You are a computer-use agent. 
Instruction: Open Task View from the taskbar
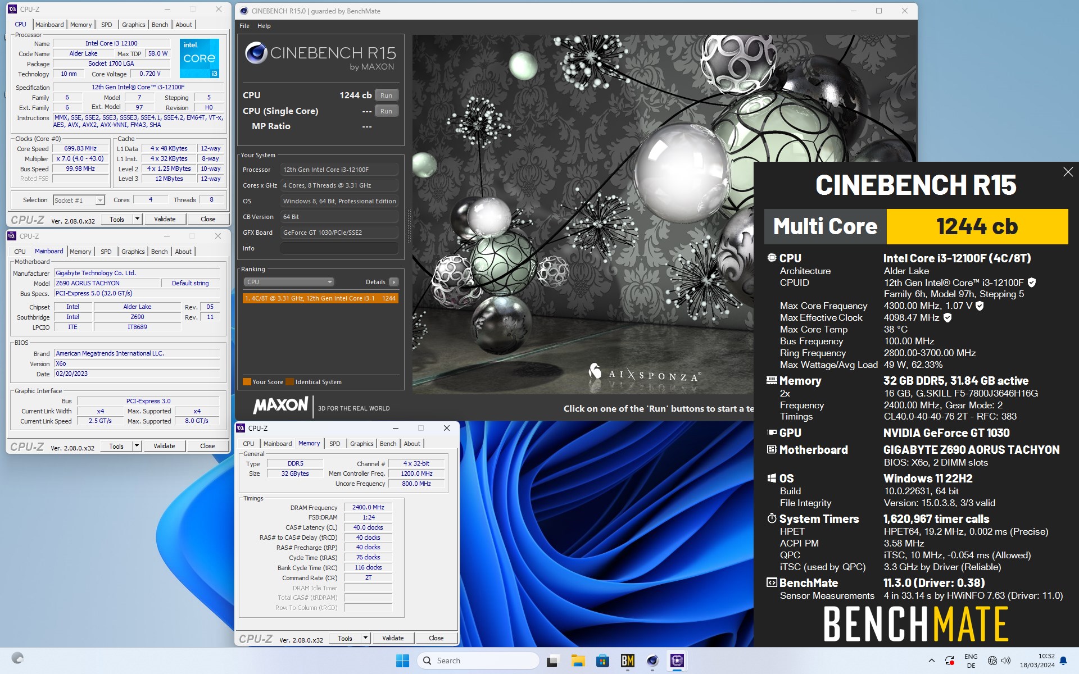pos(553,661)
